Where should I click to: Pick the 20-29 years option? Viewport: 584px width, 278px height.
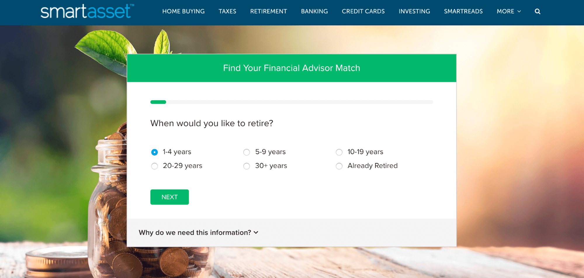coord(155,166)
